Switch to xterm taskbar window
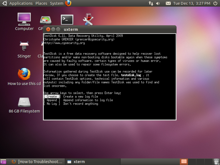 coord(93,162)
